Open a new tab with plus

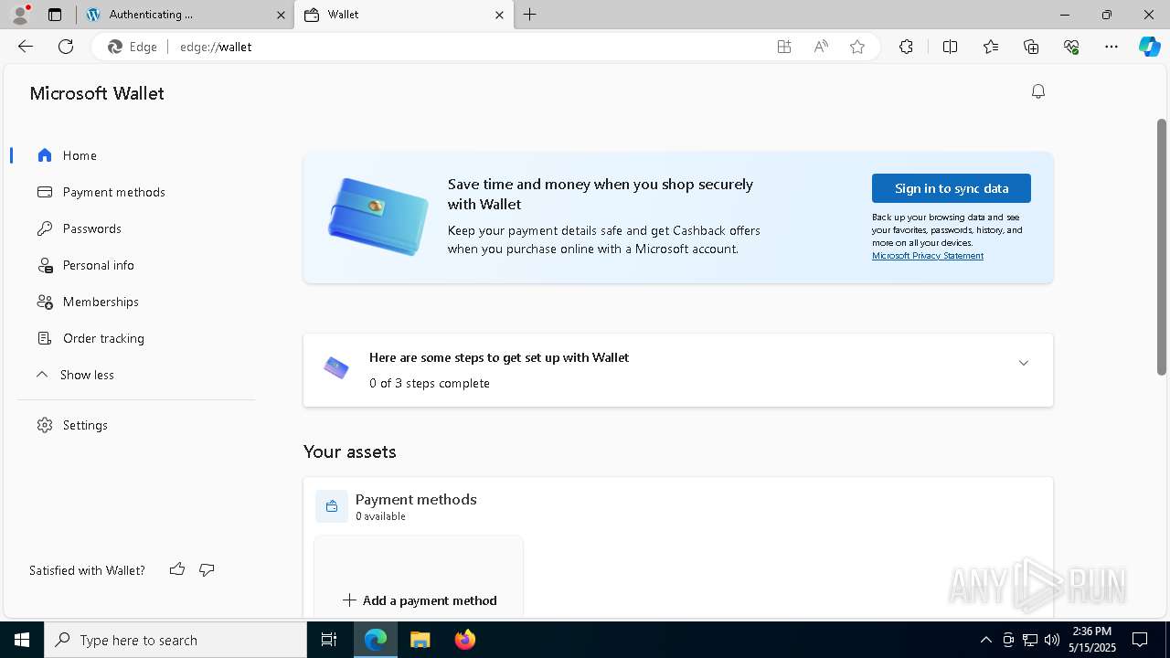pyautogui.click(x=530, y=15)
